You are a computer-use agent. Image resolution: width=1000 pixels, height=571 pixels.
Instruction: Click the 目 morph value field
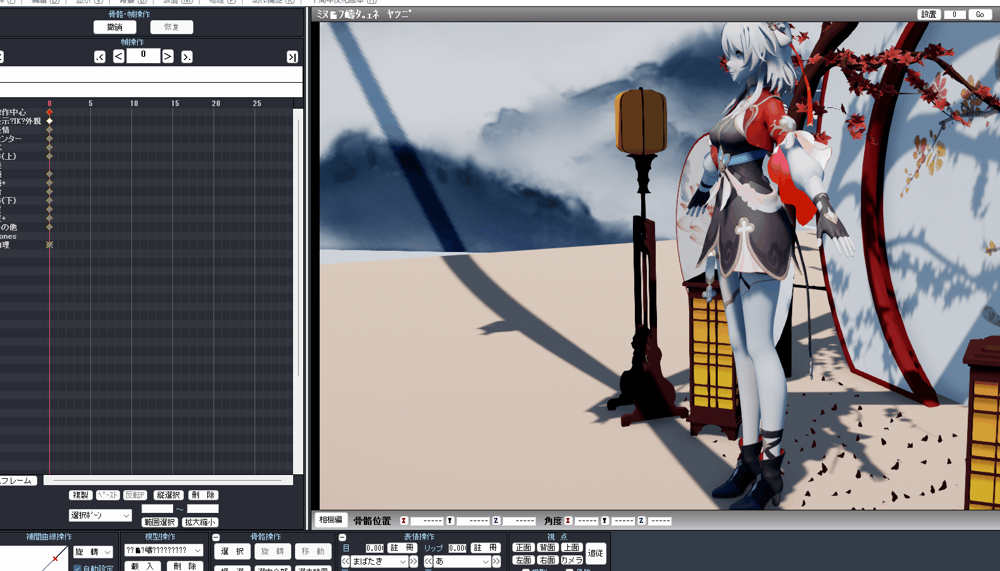(375, 548)
